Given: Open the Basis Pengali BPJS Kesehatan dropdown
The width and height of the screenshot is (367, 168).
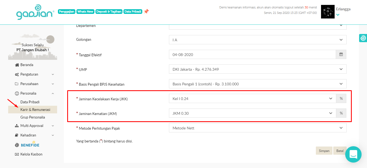Looking at the screenshot, I should 258,84.
